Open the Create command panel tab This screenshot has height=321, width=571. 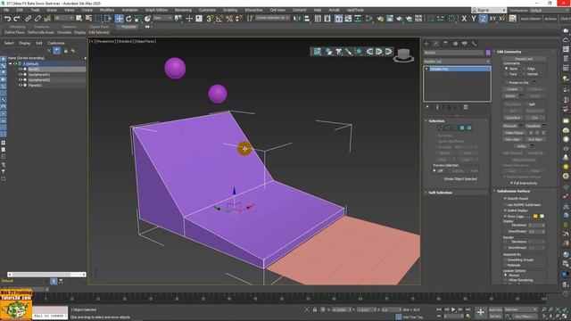[426, 44]
